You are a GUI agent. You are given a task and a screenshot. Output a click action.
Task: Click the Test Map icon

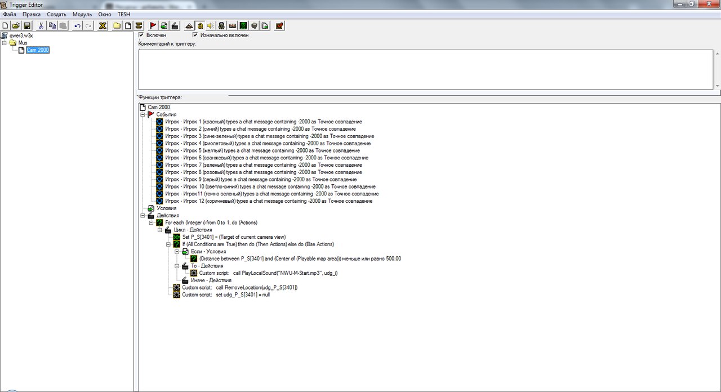pos(279,25)
